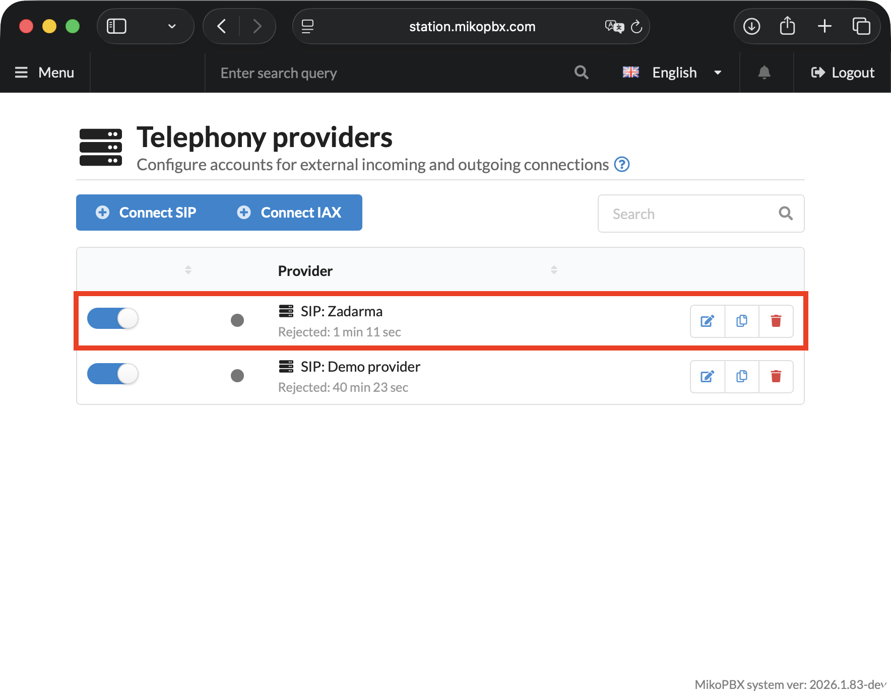This screenshot has width=891, height=695.
Task: Edit the Zadarma SIP provider
Action: pos(707,321)
